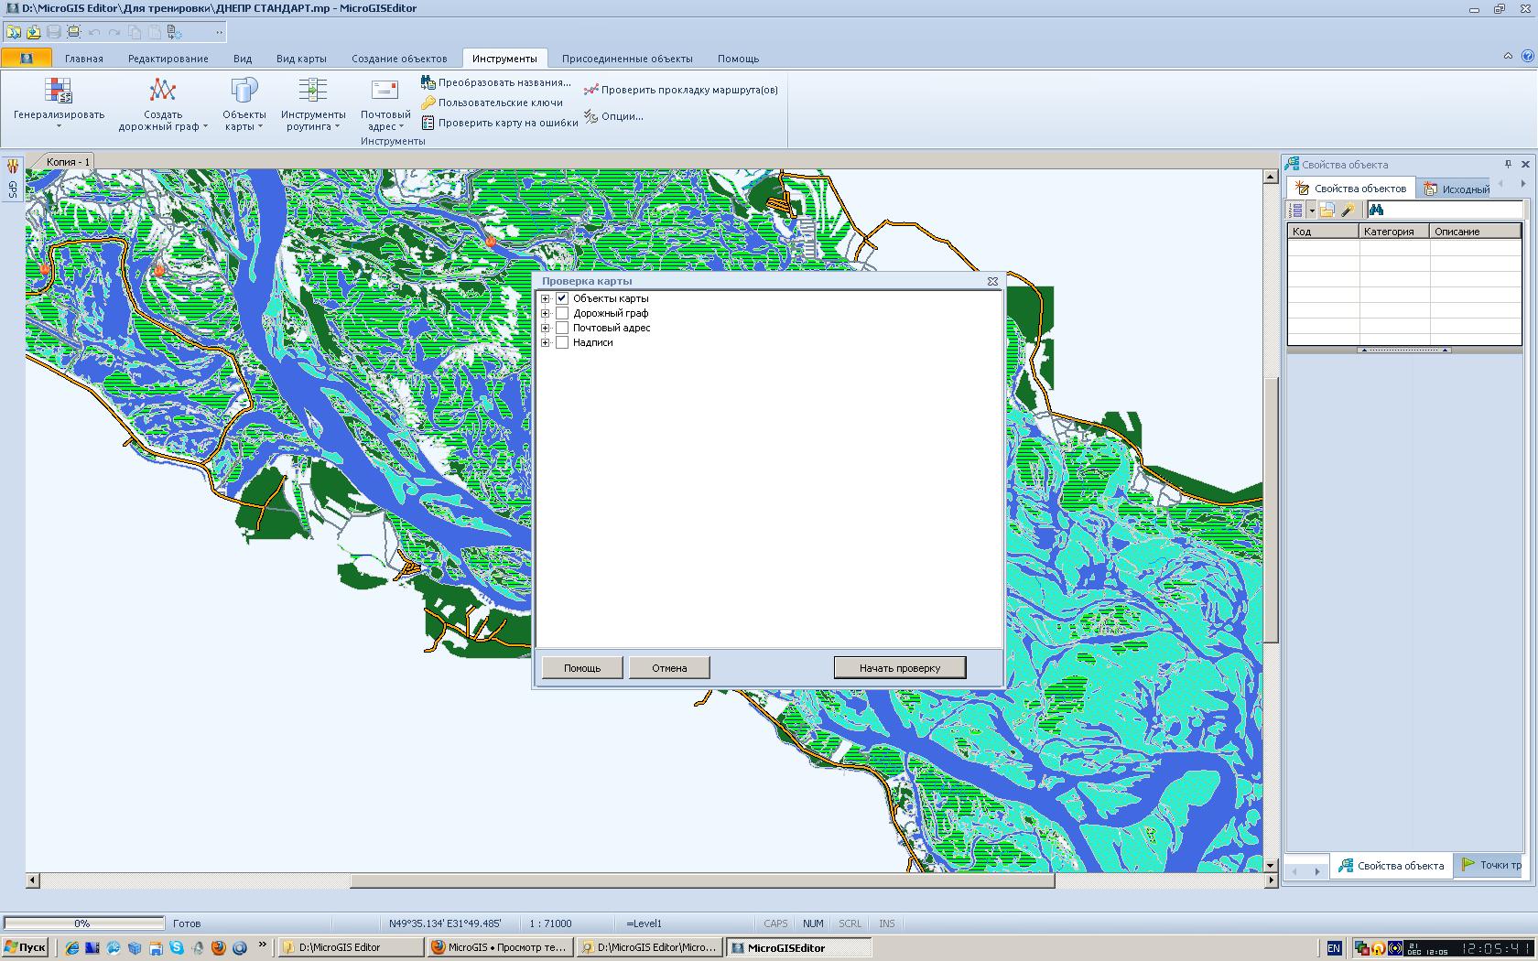Enable the Дорожный граф checkbox
The image size is (1538, 961).
(562, 313)
